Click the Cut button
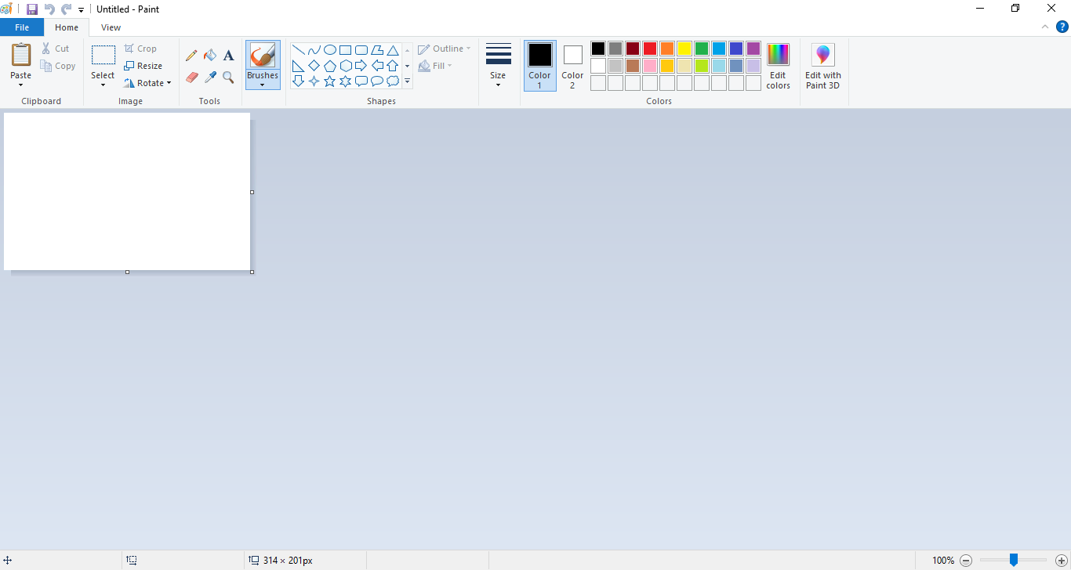The image size is (1071, 570). click(56, 49)
